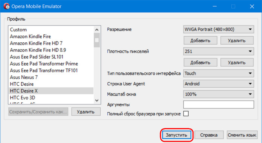This screenshot has width=262, height=143.
Task: Click the Opera Mobile Emulator title bar icon
Action: pyautogui.click(x=7, y=6)
